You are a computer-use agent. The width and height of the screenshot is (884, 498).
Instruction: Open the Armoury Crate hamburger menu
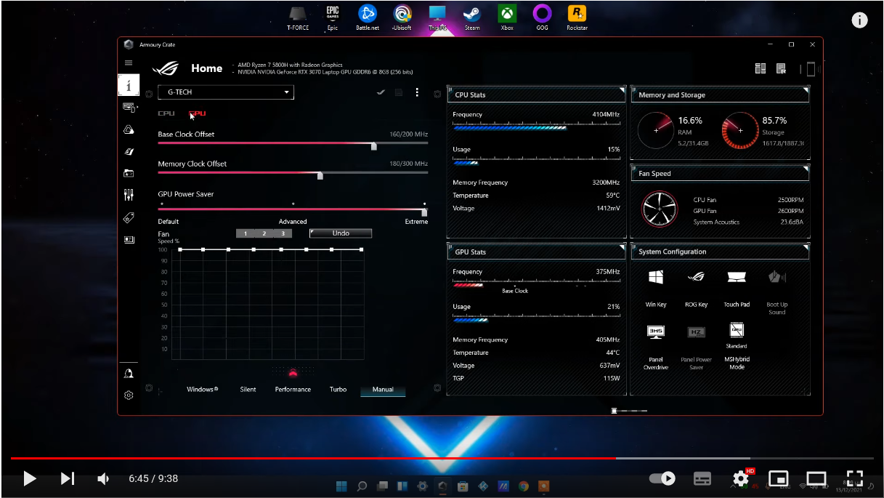coord(129,63)
